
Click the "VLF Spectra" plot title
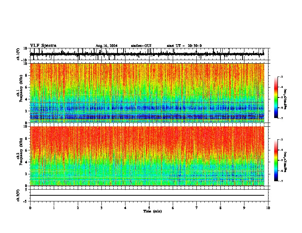pos(43,46)
